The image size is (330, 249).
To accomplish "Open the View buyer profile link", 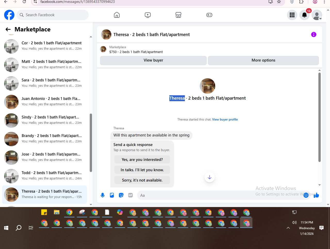I will pyautogui.click(x=225, y=119).
